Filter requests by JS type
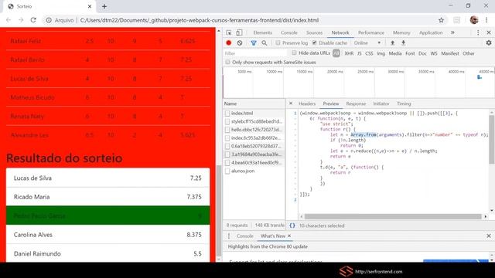This screenshot has height=278, width=495. click(359, 53)
